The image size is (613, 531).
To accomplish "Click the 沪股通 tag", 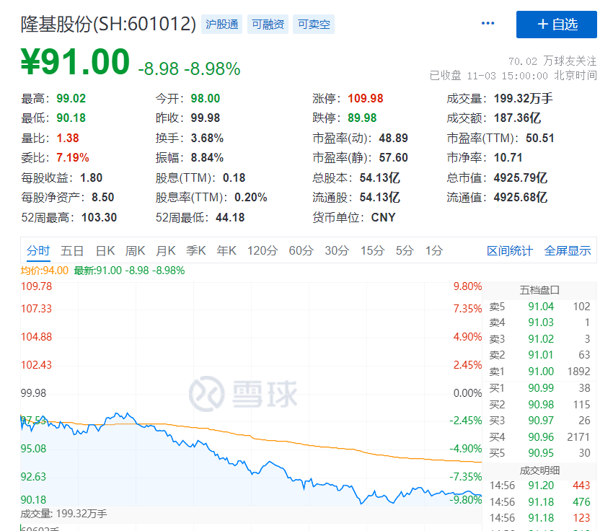I will pos(221,25).
